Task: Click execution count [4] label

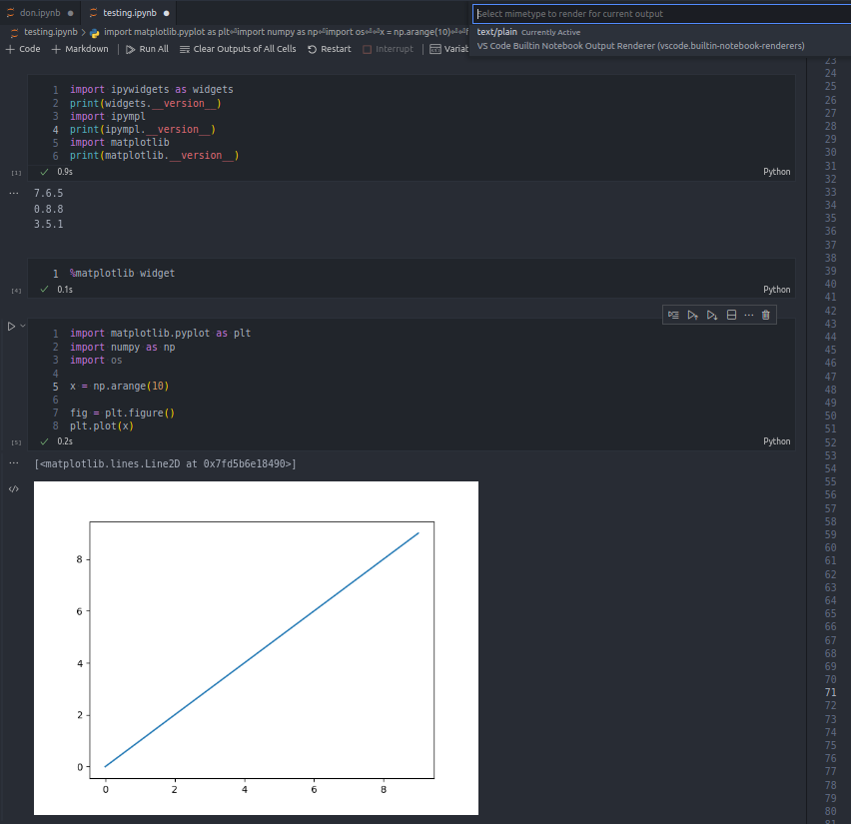Action: pos(16,291)
